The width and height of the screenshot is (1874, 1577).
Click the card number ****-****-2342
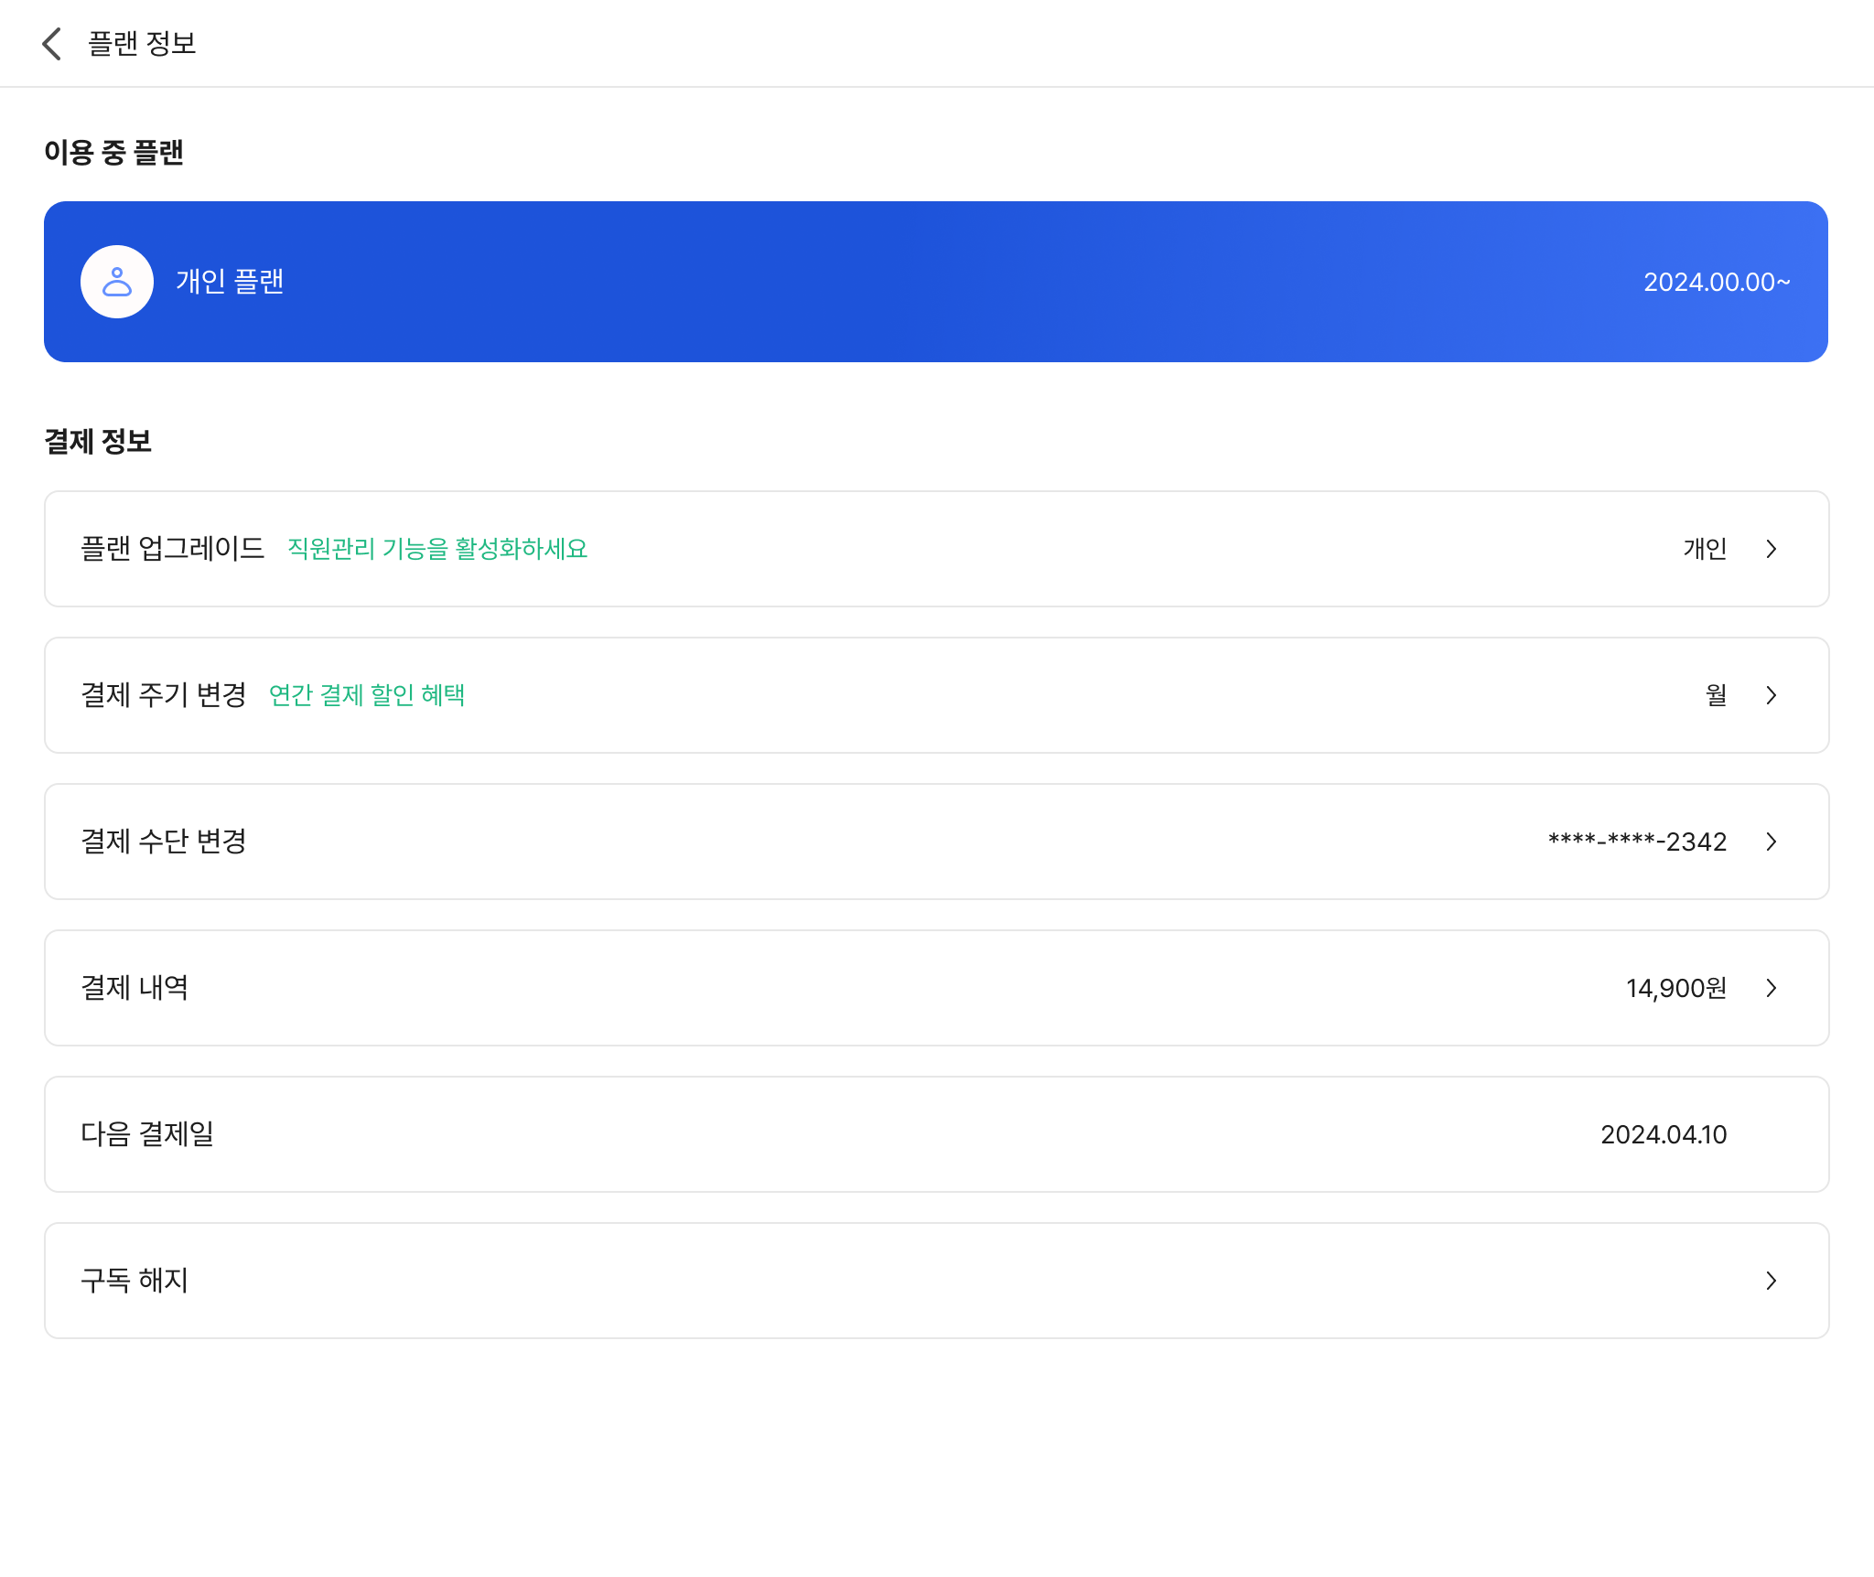tap(1637, 842)
